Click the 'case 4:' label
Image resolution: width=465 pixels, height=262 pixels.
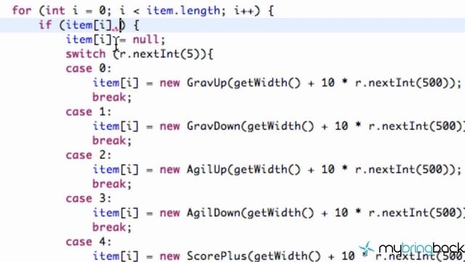89,242
